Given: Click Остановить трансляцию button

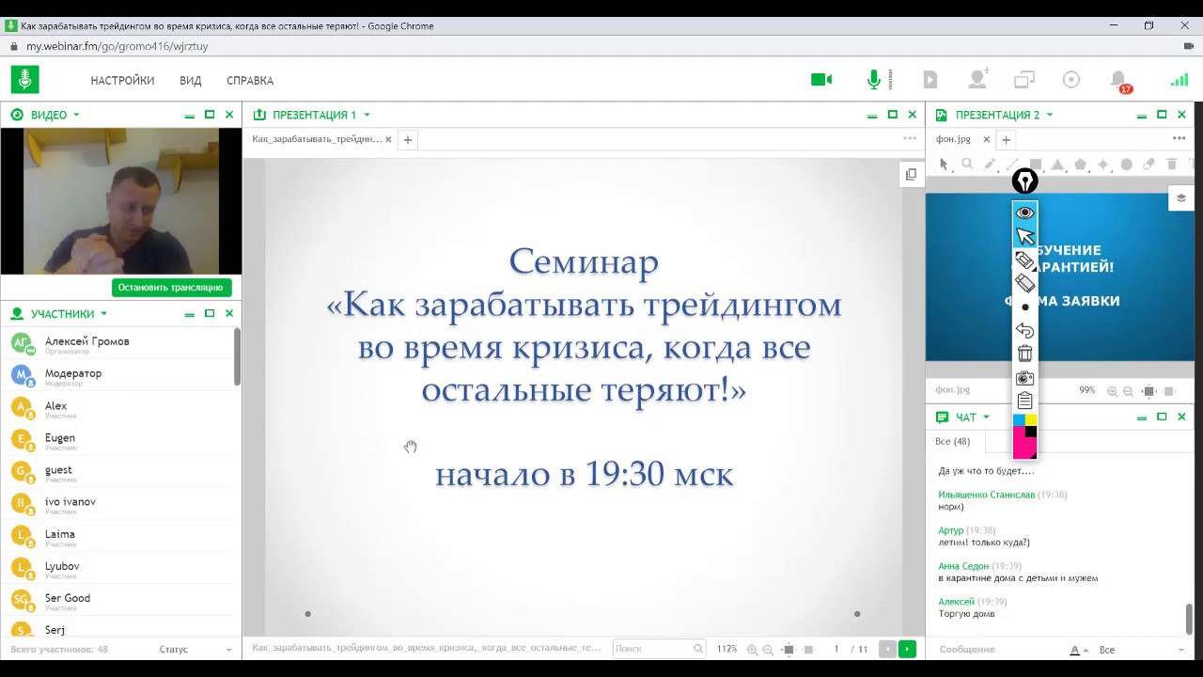Looking at the screenshot, I should [171, 288].
